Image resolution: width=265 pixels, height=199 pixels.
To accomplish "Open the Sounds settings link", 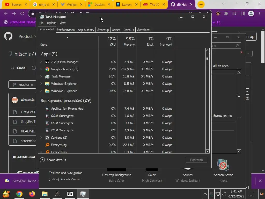I will 188,175.
